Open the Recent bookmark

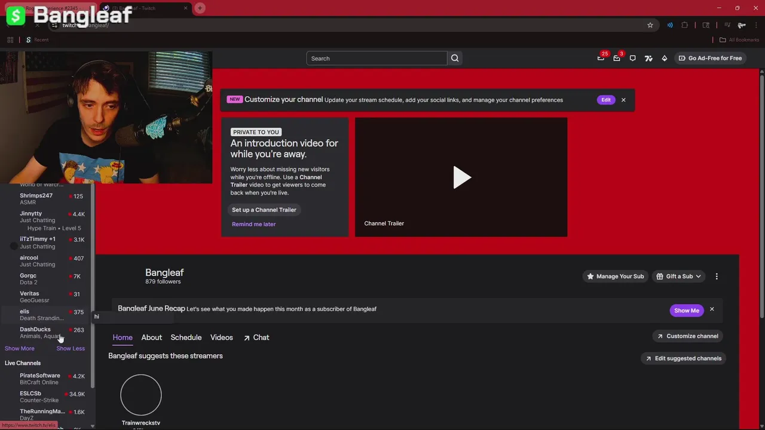point(37,40)
